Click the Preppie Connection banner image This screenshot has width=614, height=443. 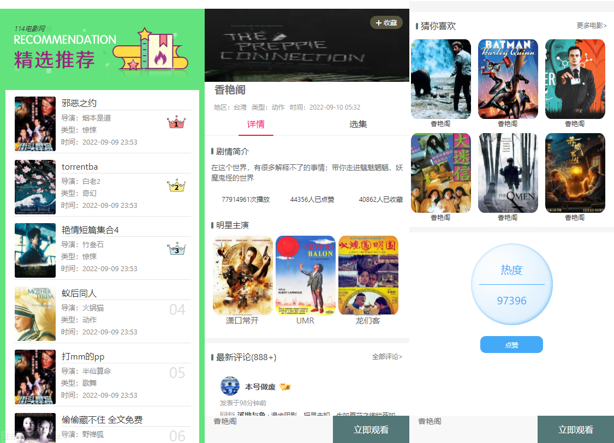(x=307, y=45)
